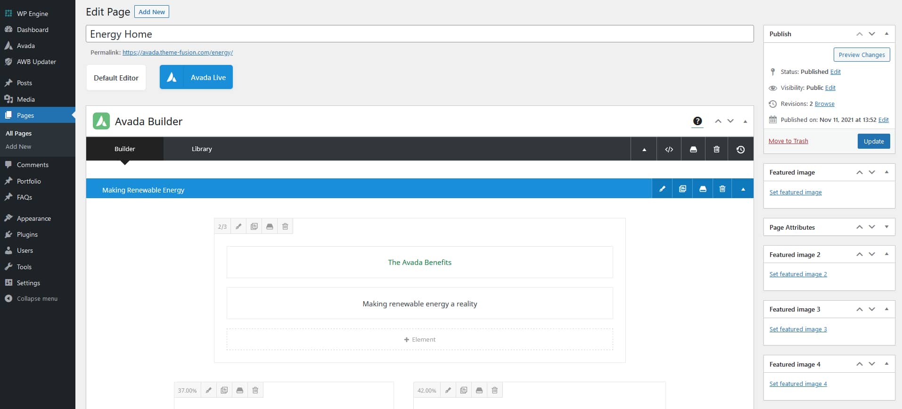
Task: Switch to Default Editor
Action: tap(116, 78)
